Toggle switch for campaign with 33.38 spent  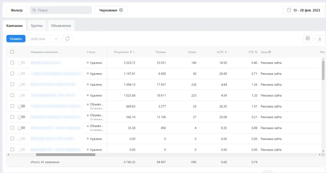[21, 128]
